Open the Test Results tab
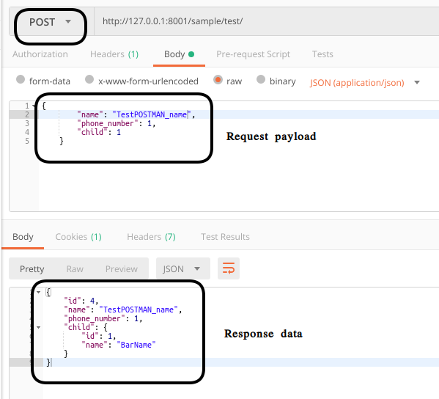 pyautogui.click(x=225, y=237)
